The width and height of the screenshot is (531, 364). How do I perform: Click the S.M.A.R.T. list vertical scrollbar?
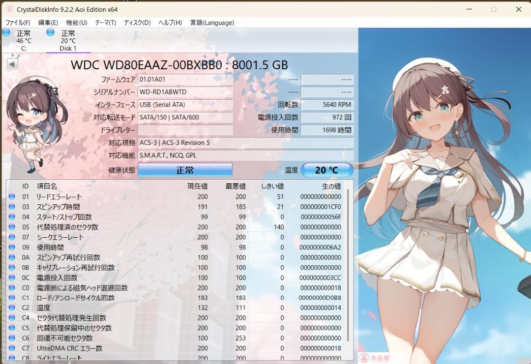348,266
